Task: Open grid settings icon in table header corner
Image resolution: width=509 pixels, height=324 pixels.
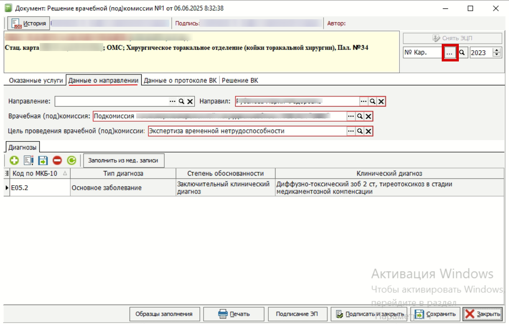Action: 7,173
